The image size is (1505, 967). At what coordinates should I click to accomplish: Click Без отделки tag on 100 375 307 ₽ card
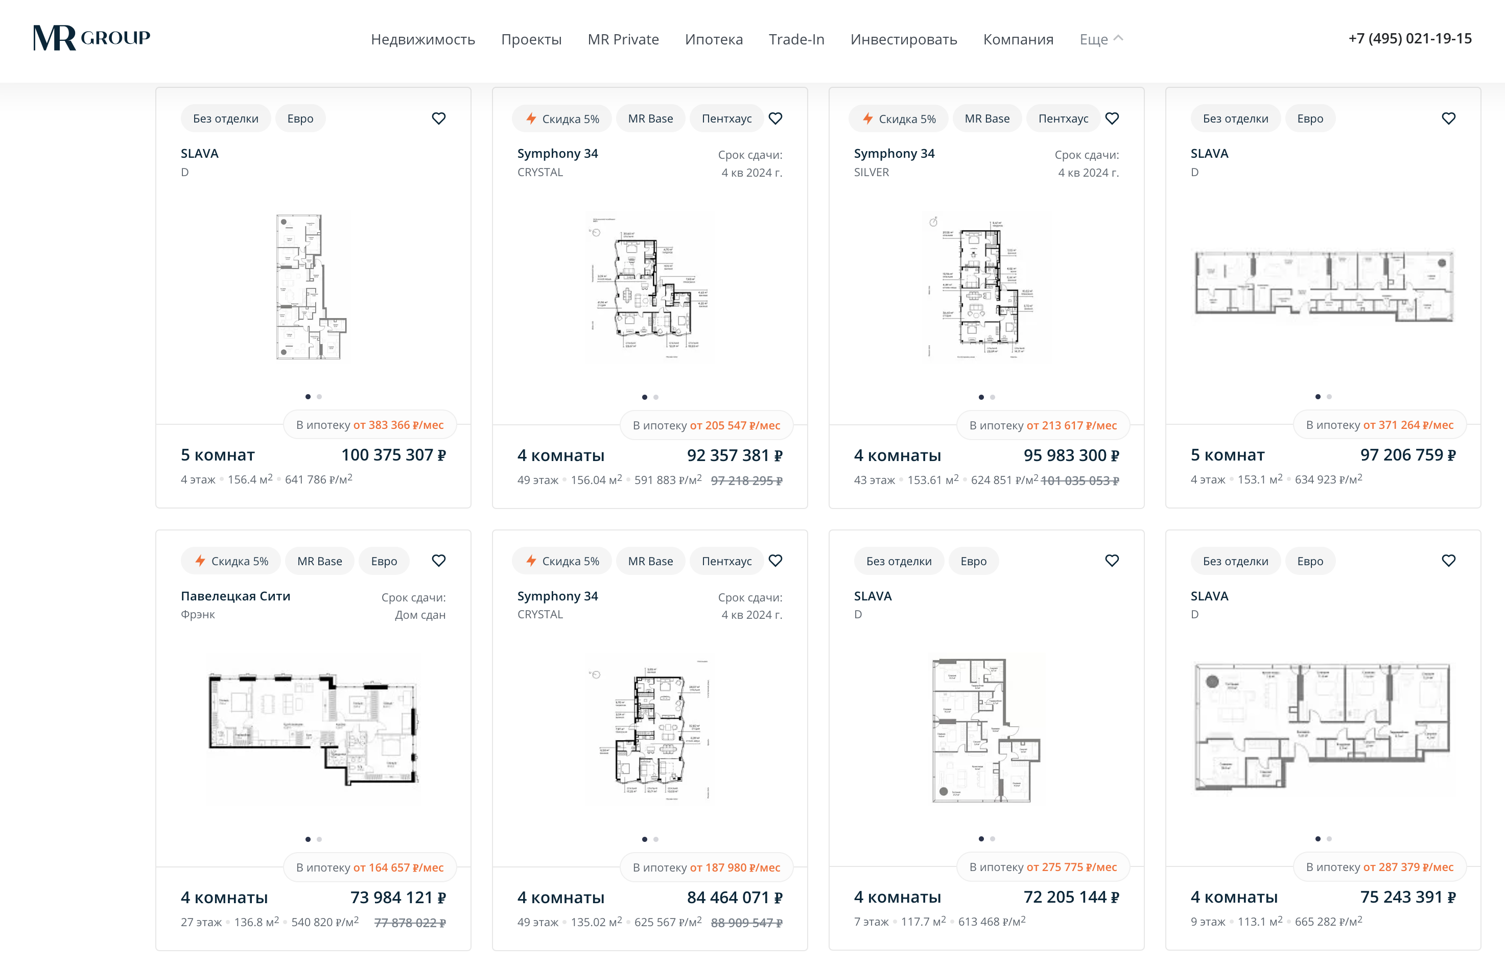(x=225, y=118)
